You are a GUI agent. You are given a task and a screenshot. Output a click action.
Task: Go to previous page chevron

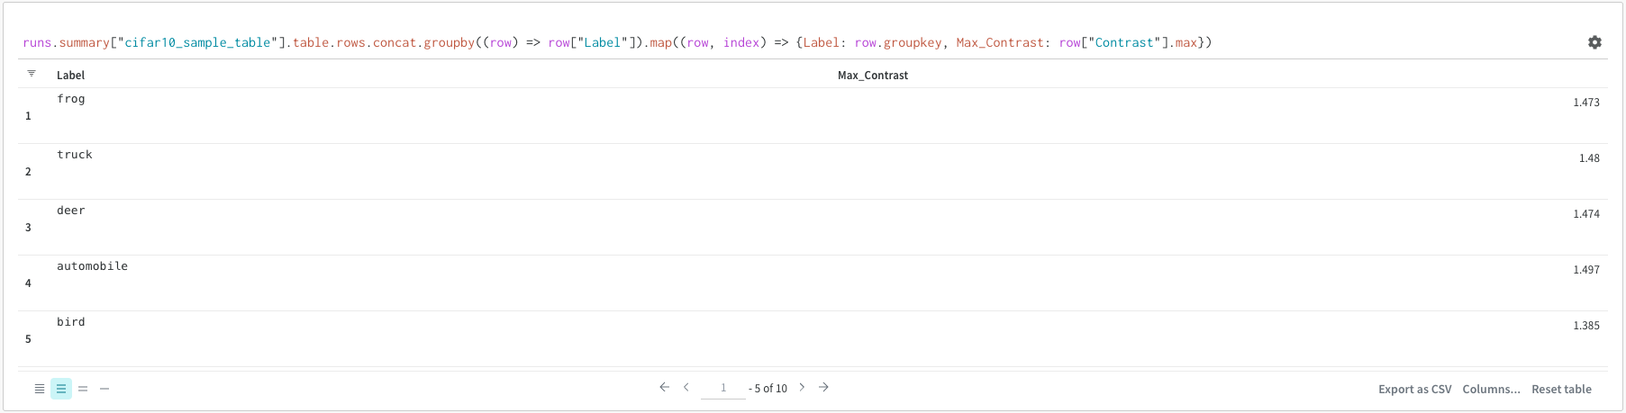coord(686,388)
